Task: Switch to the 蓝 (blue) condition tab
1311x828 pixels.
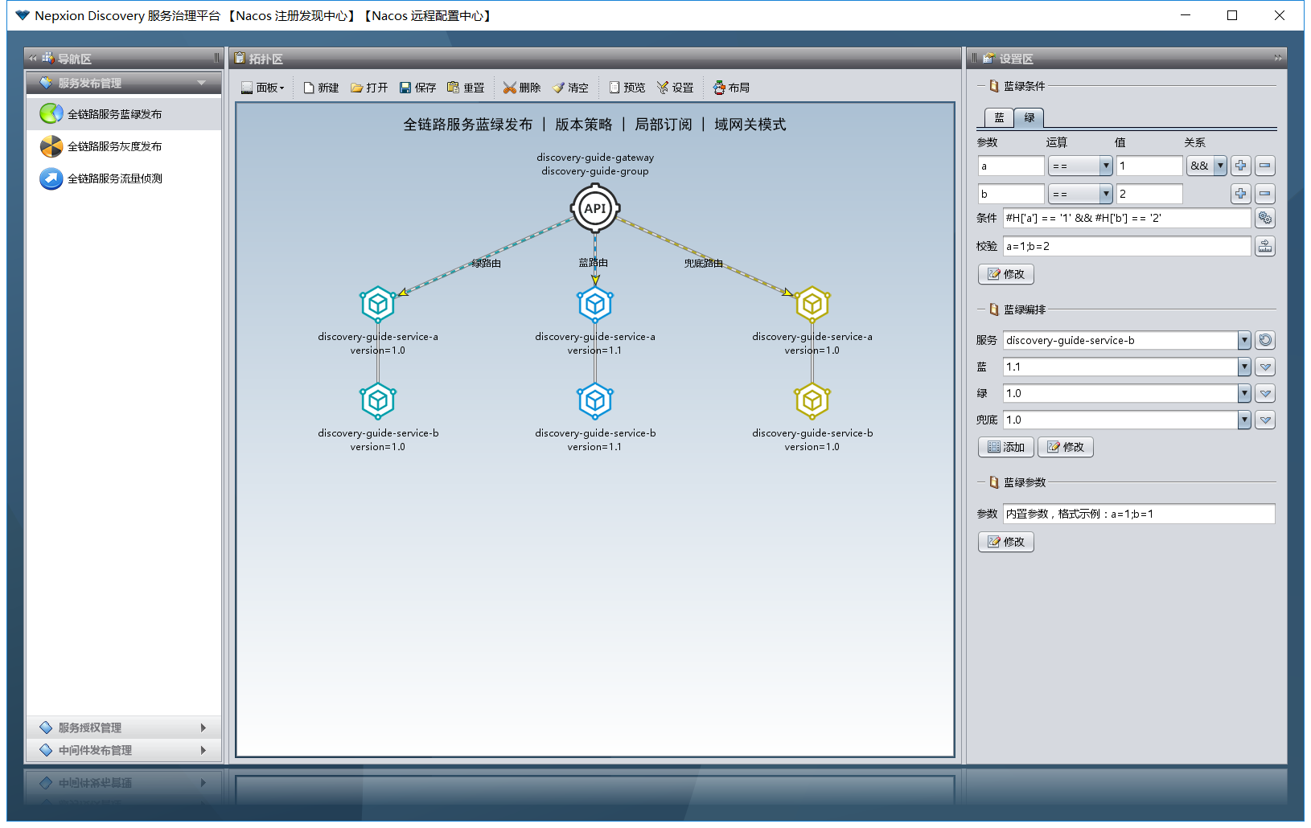Action: point(999,117)
